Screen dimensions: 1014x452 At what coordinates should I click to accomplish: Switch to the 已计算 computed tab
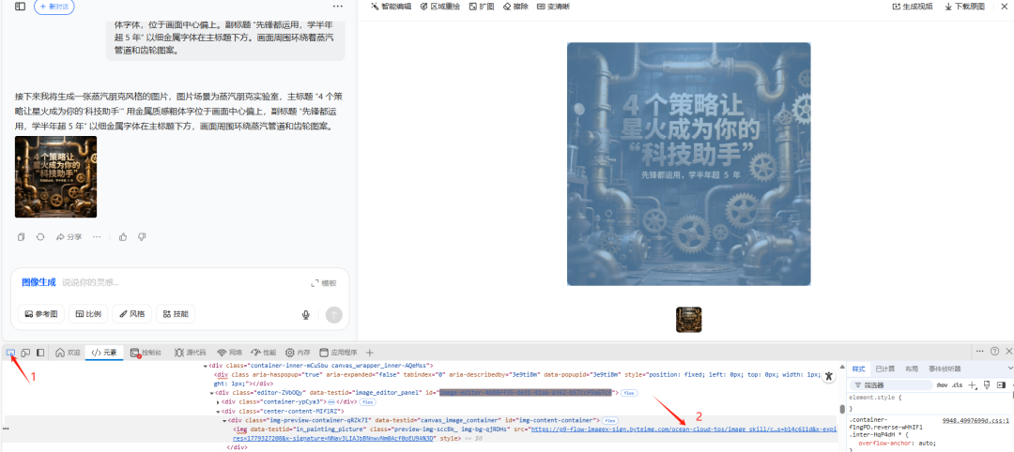click(883, 369)
